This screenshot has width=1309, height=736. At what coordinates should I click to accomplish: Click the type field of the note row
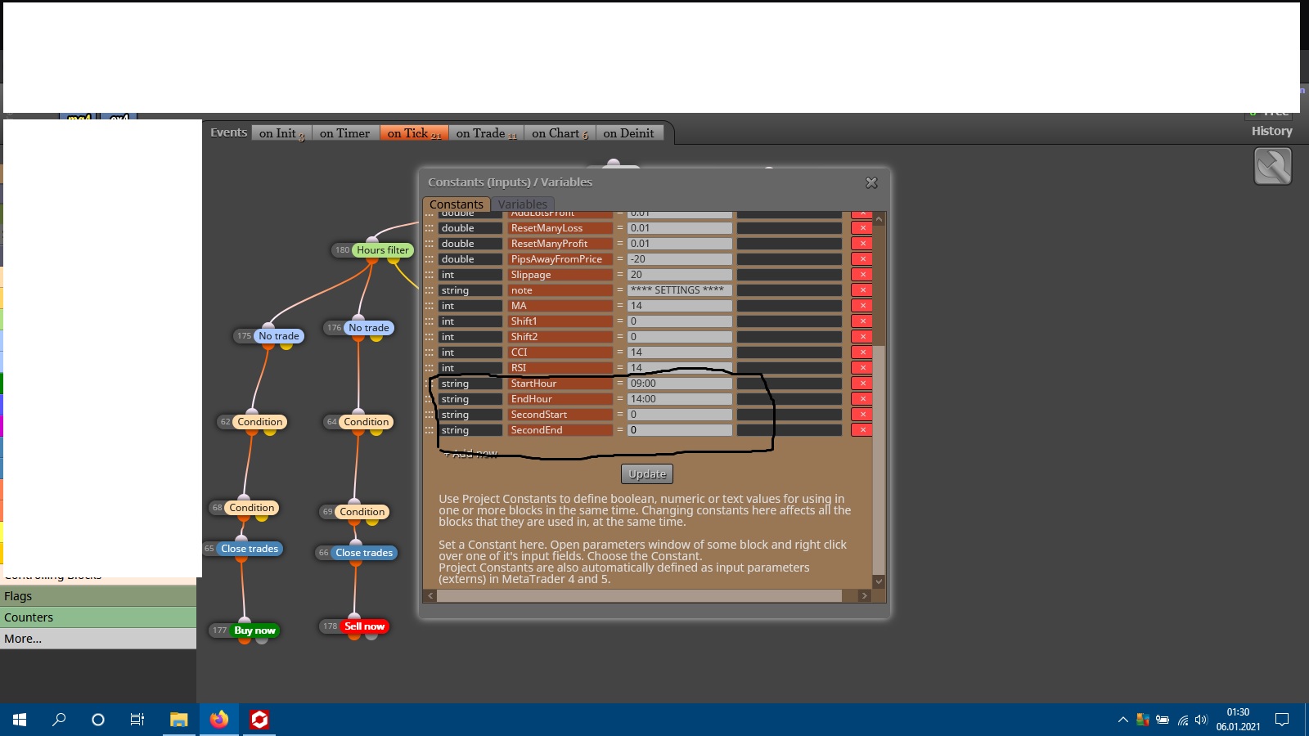pos(470,290)
